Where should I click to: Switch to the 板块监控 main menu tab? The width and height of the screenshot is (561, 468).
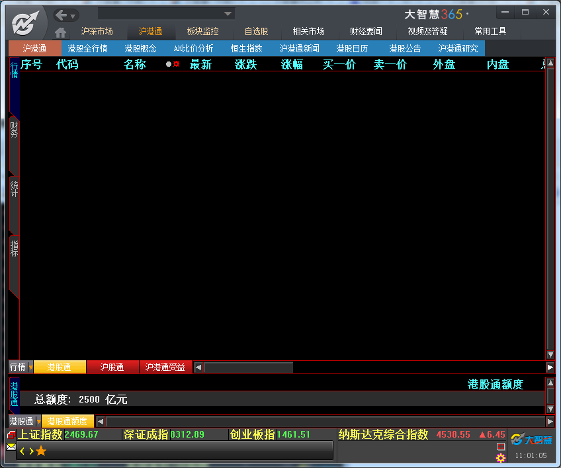(x=202, y=31)
